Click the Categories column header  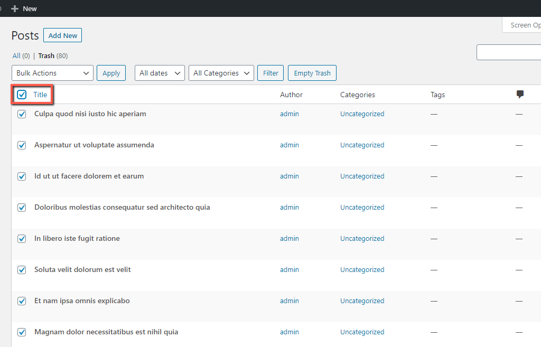[358, 95]
